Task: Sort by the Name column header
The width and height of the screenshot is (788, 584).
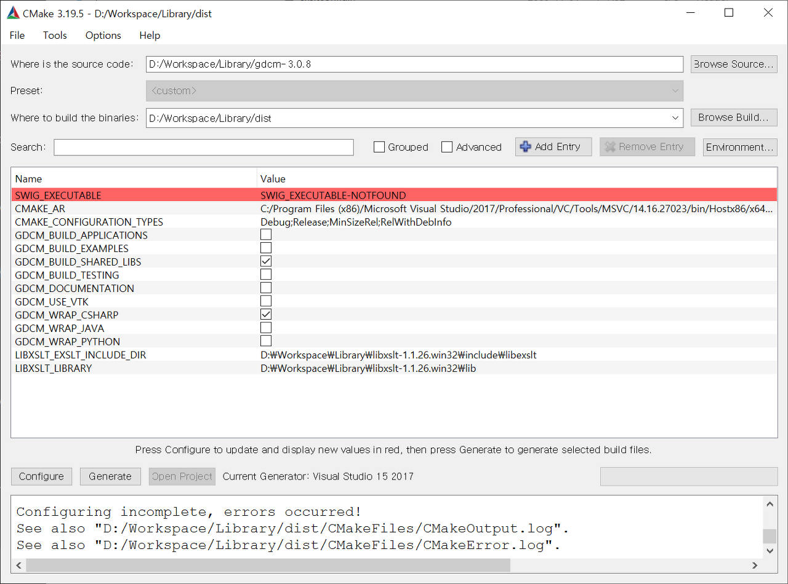Action: coord(134,179)
